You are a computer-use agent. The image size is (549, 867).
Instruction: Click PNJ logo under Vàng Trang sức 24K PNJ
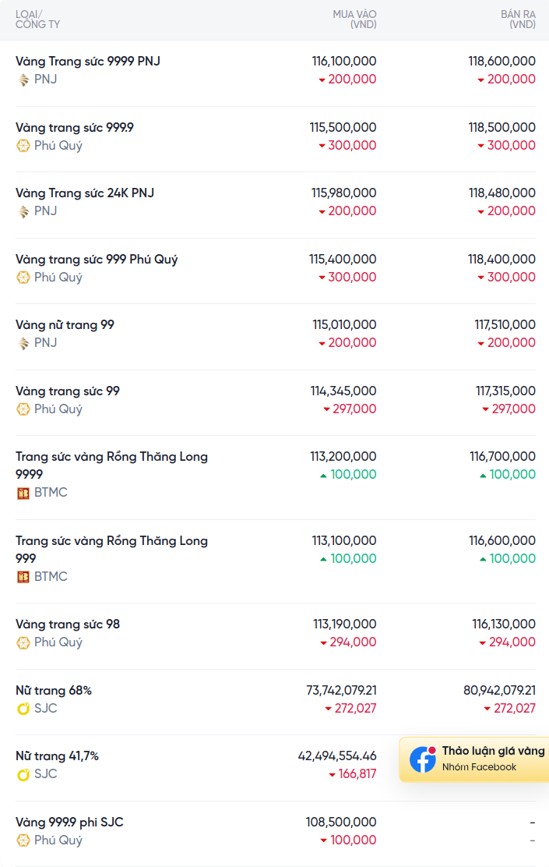click(23, 212)
